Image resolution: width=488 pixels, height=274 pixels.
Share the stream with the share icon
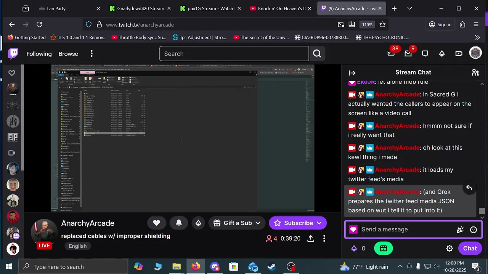click(311, 239)
